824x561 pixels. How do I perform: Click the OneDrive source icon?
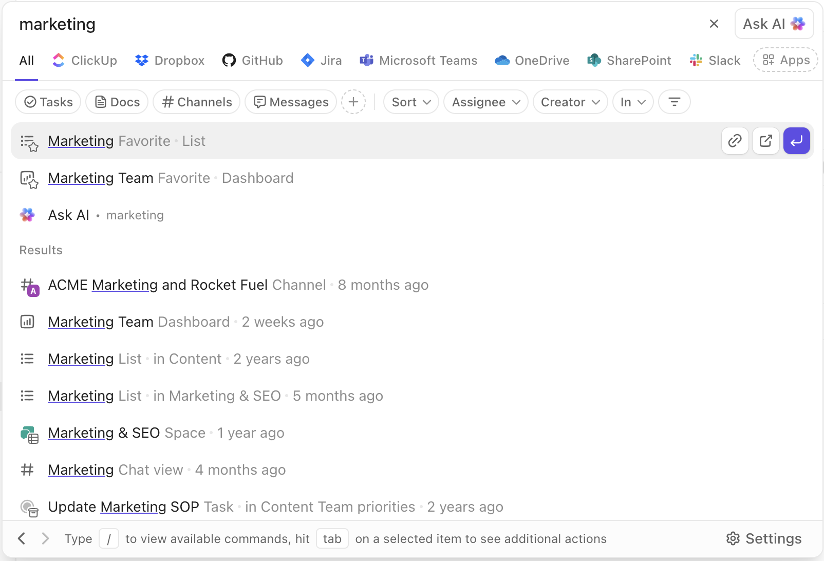[x=500, y=60]
